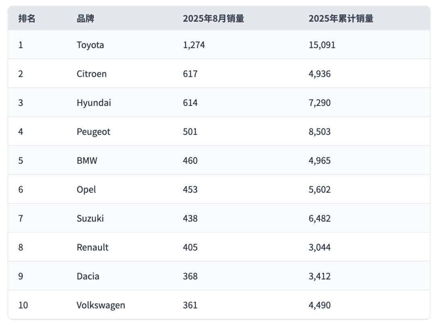Click the 2025年累计销量 column header
Screen dimensions: 435x325
341,19
